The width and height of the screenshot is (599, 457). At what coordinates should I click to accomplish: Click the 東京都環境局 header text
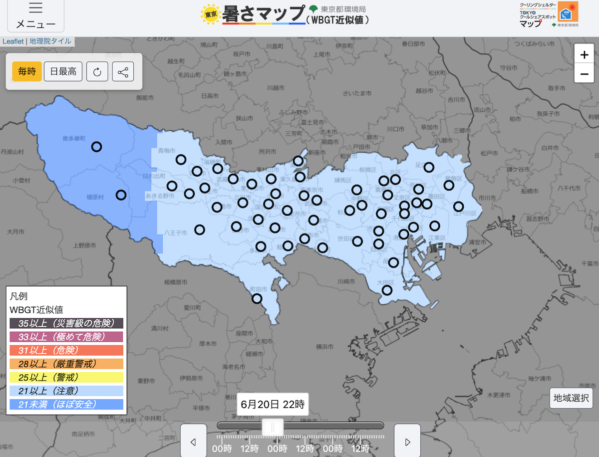coord(343,8)
